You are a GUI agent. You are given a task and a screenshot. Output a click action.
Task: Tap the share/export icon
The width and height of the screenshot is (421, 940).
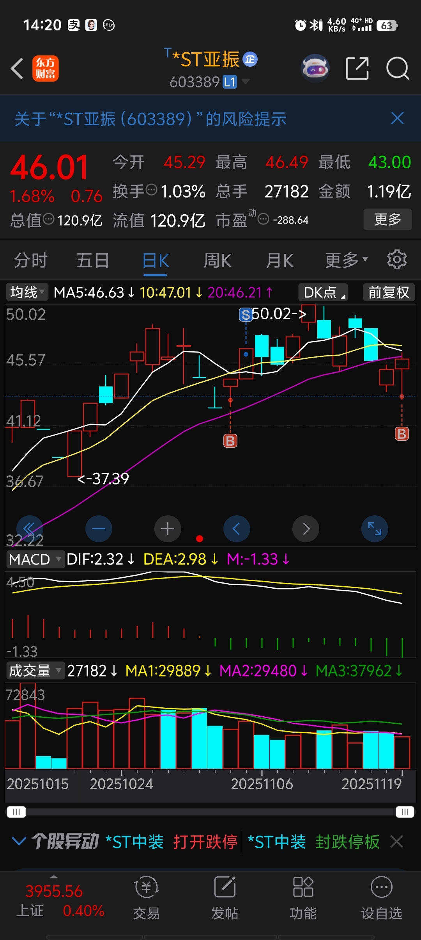[357, 68]
